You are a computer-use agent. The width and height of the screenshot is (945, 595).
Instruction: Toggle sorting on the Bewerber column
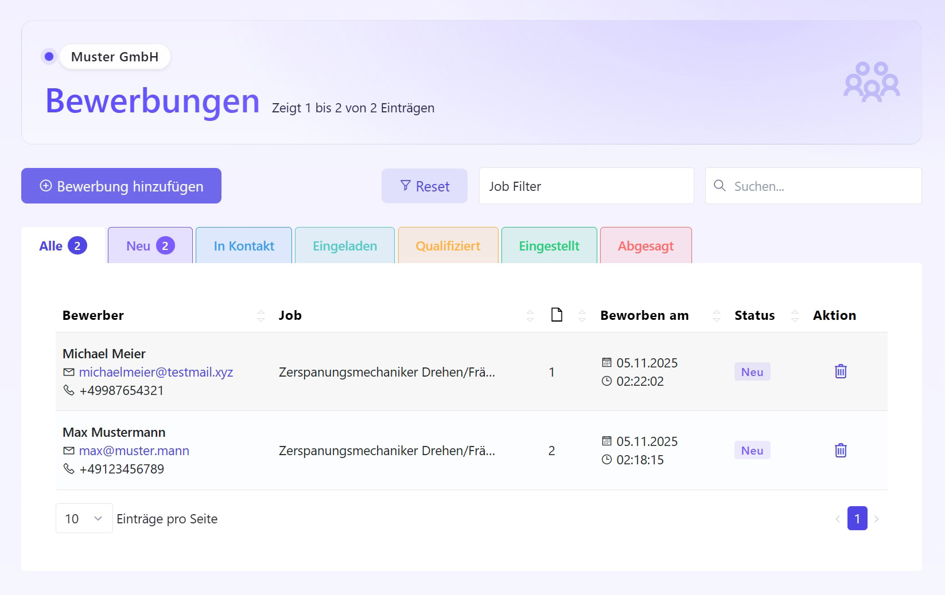pos(262,315)
